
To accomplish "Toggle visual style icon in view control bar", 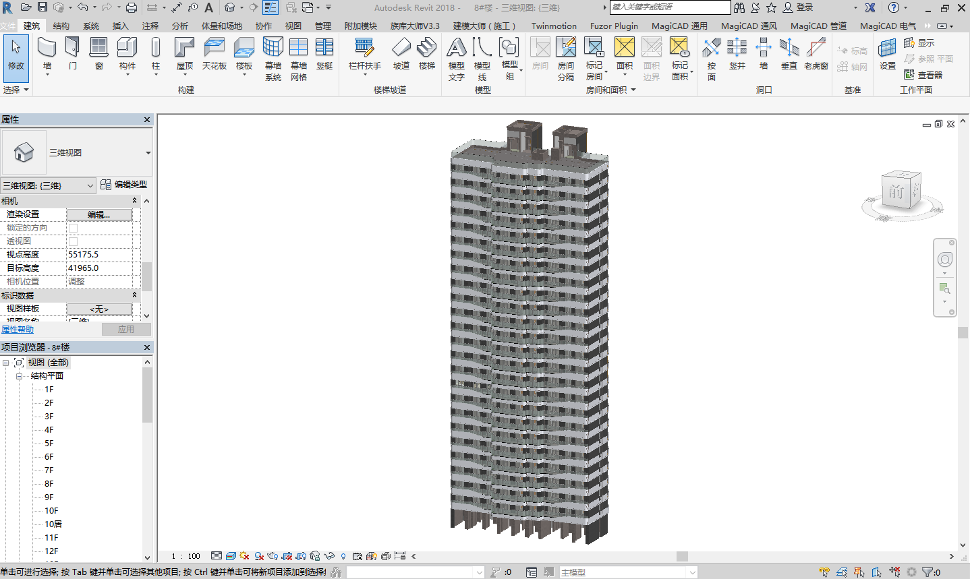I will pos(231,556).
